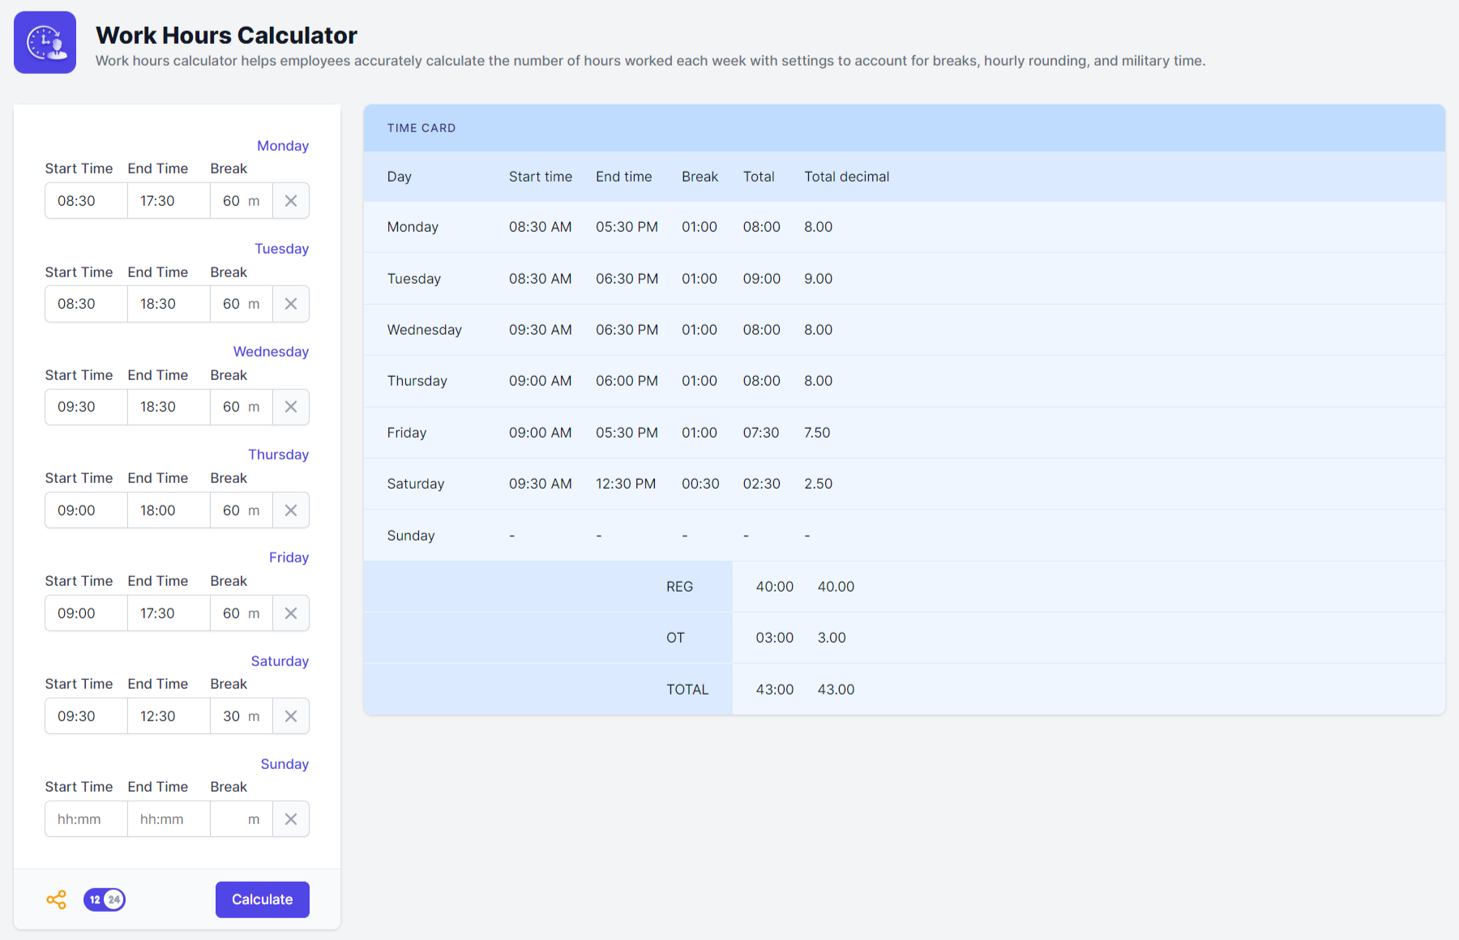
Task: Clear Tuesday's row using the X icon
Action: [291, 304]
